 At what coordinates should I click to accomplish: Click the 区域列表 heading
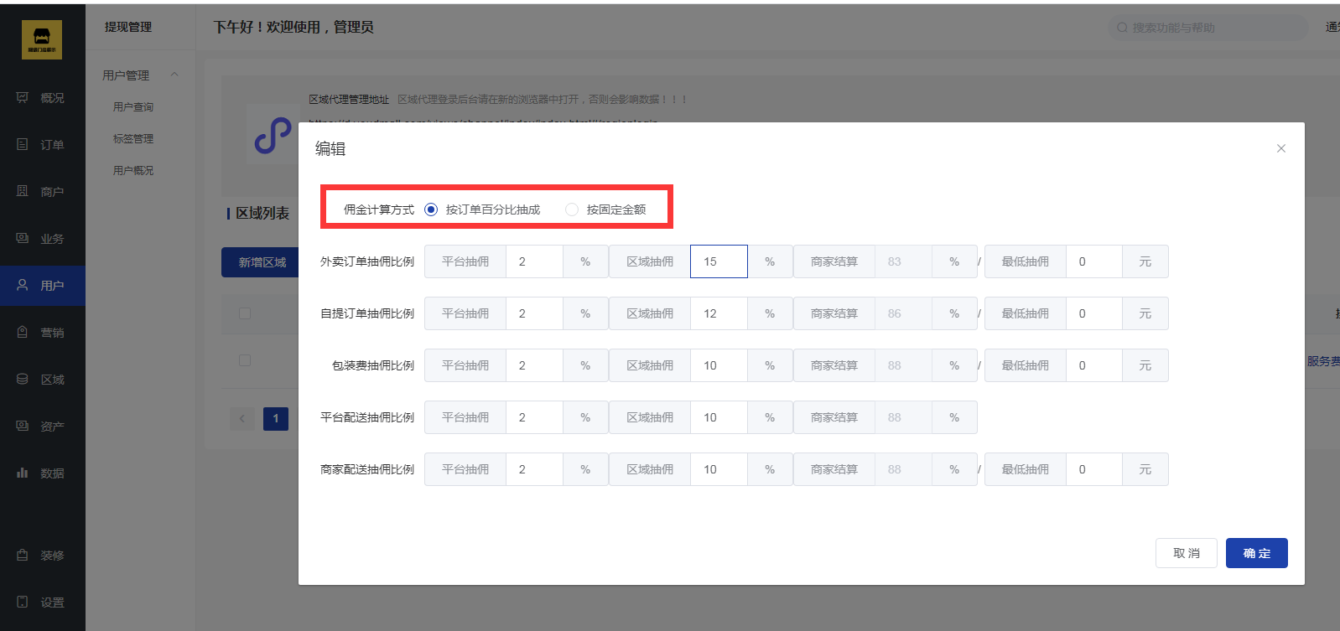pyautogui.click(x=262, y=214)
